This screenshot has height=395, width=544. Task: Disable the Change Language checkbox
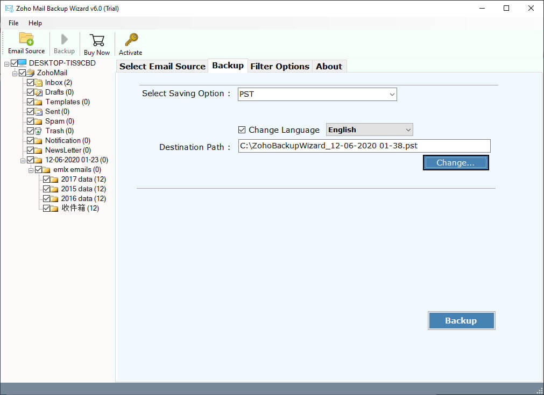click(x=242, y=130)
